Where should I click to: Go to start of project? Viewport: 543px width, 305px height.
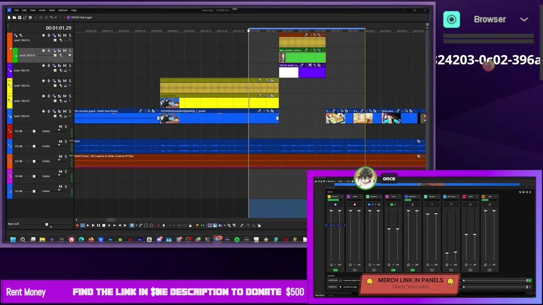click(109, 225)
